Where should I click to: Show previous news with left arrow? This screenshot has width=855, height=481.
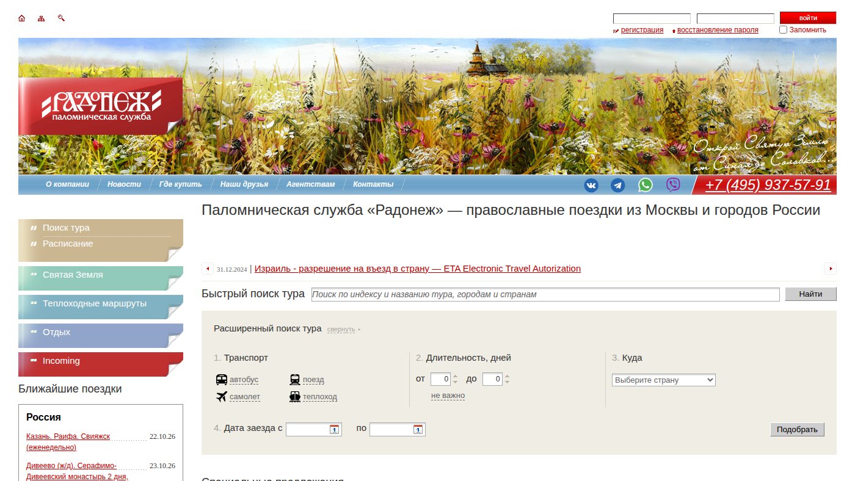tap(208, 269)
